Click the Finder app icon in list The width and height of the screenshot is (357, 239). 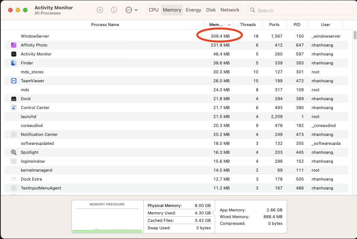[x=14, y=63]
